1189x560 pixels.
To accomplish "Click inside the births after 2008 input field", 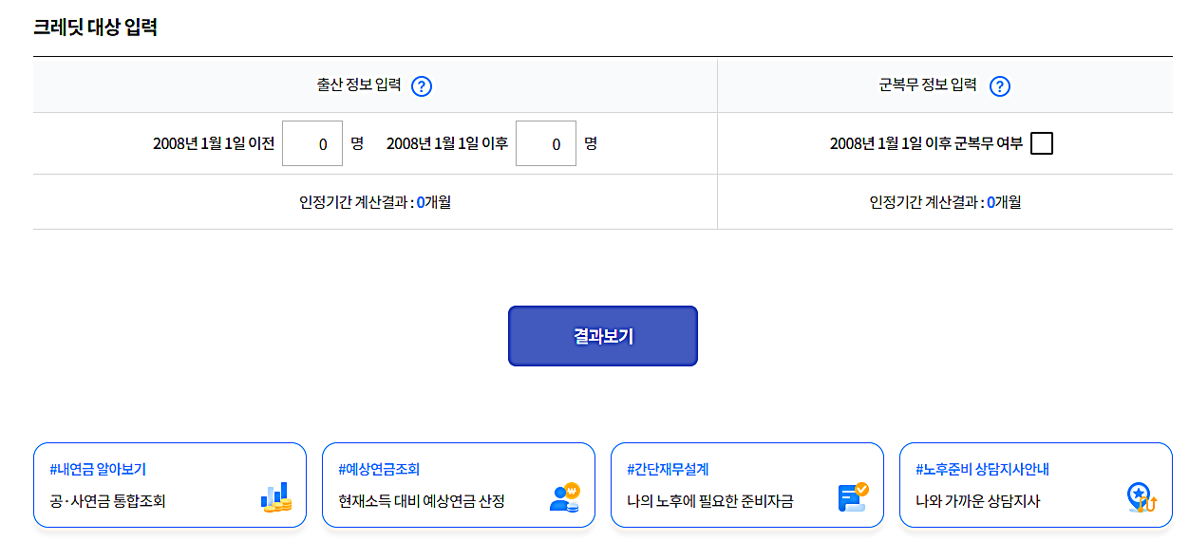I will pos(546,142).
